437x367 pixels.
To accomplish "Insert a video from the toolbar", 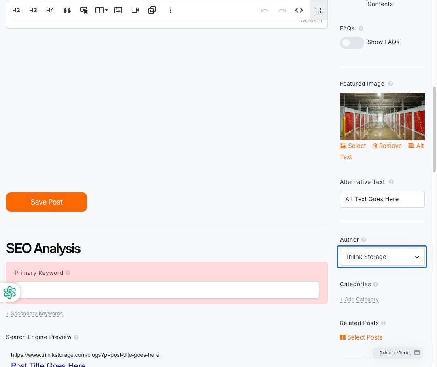I will coord(135,10).
